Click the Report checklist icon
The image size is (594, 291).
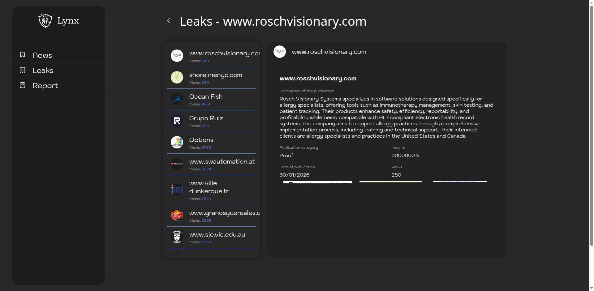[23, 85]
